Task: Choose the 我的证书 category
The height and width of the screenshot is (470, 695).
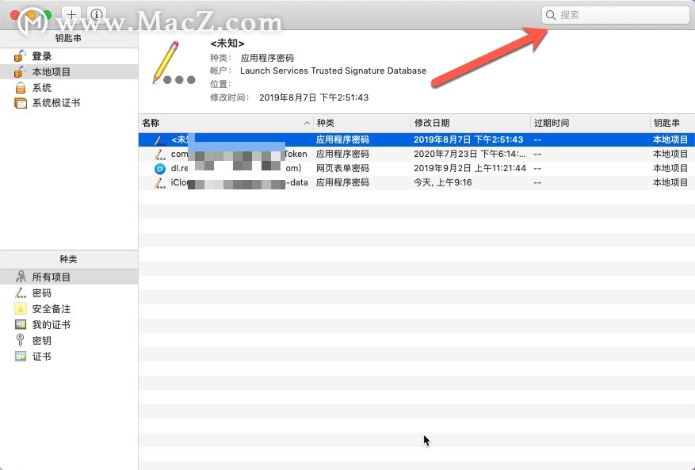Action: (69, 325)
